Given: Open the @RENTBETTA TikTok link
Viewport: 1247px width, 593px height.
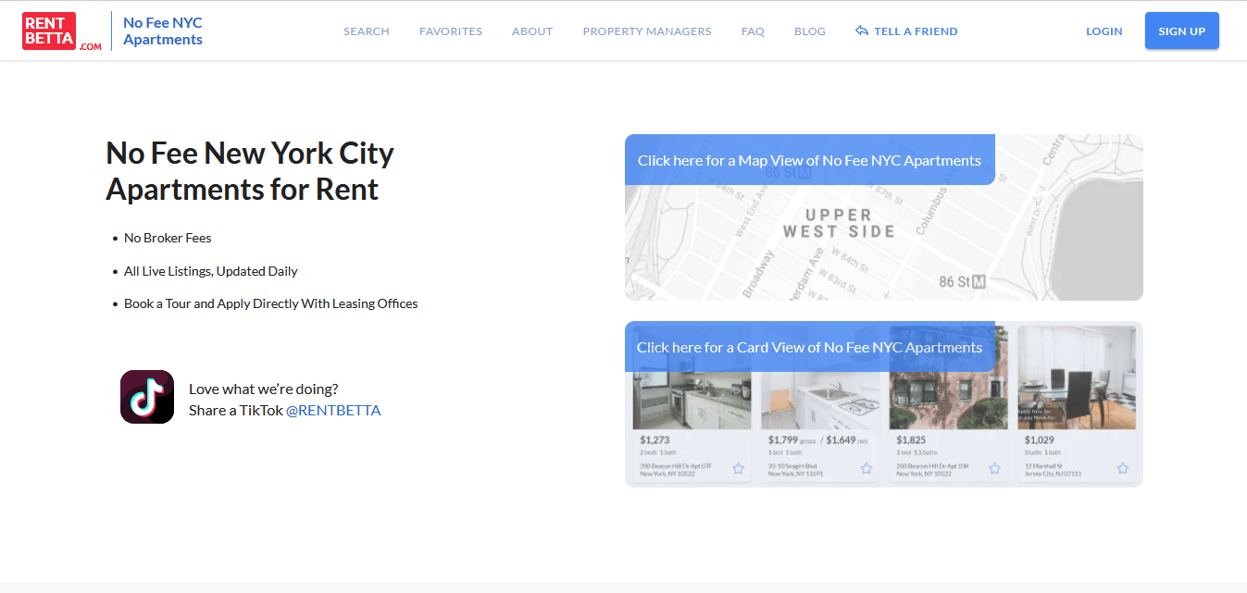Looking at the screenshot, I should (x=333, y=410).
